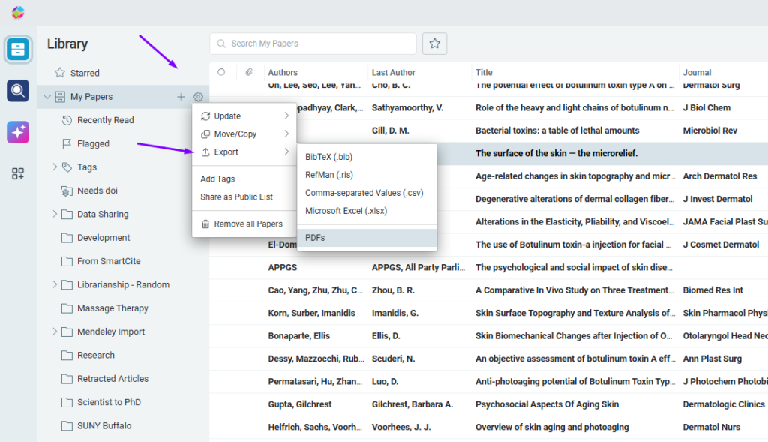Click the star filter button beside search
Viewport: 768px width, 442px height.
pyautogui.click(x=434, y=44)
